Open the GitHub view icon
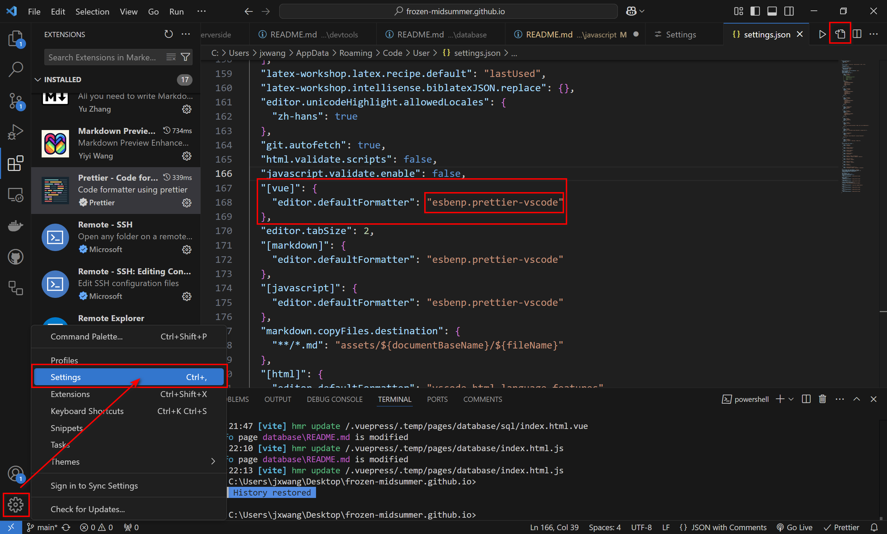The image size is (887, 534). (16, 257)
